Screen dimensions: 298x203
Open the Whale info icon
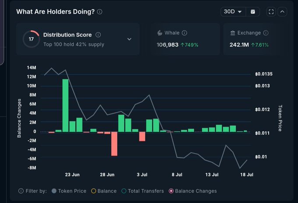pyautogui.click(x=184, y=33)
